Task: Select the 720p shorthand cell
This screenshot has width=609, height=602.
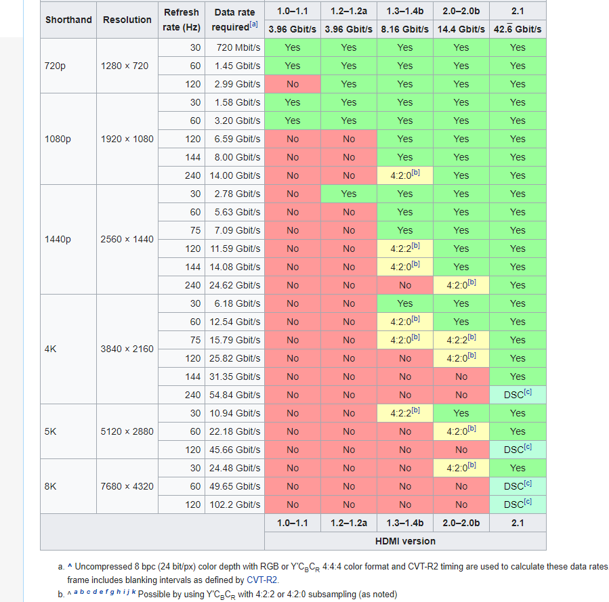Action: 68,66
